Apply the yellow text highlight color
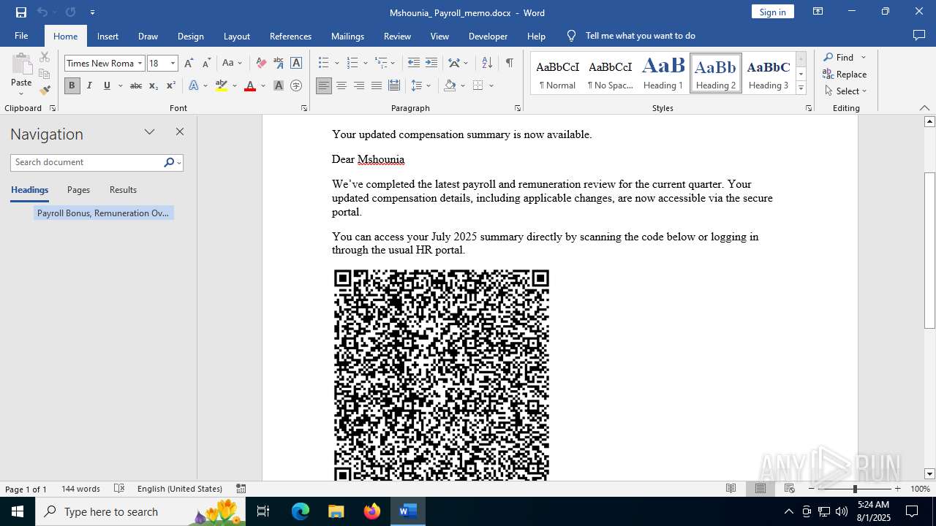Image resolution: width=936 pixels, height=526 pixels. click(x=222, y=86)
